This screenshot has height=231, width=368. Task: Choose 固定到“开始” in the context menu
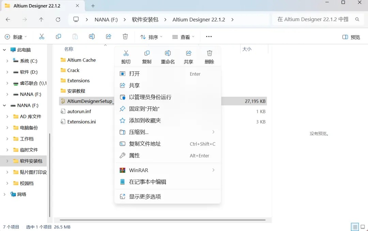click(168, 109)
